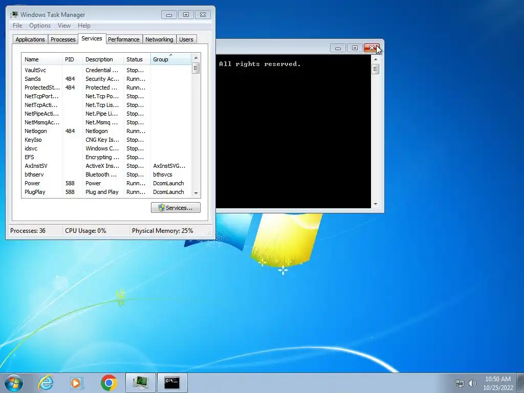Open the File menu

point(17,26)
